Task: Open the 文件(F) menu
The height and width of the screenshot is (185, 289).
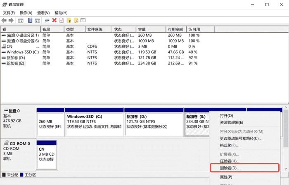Action: click(9, 13)
